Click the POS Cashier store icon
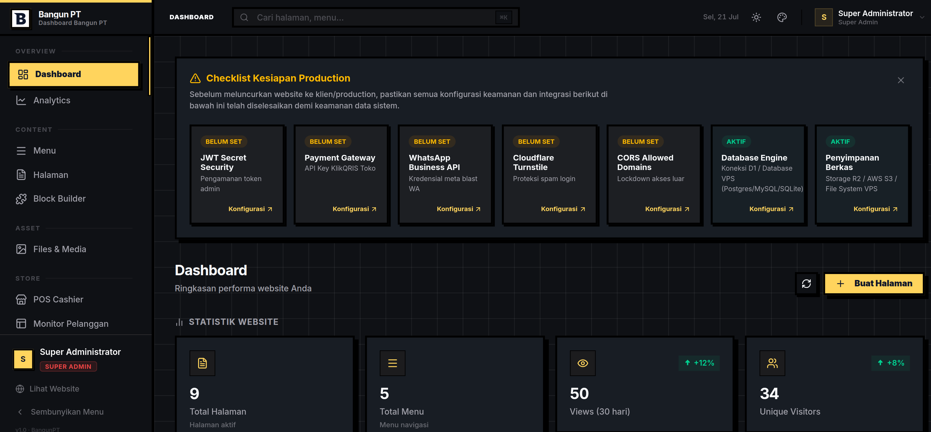The width and height of the screenshot is (931, 432). [x=21, y=300]
